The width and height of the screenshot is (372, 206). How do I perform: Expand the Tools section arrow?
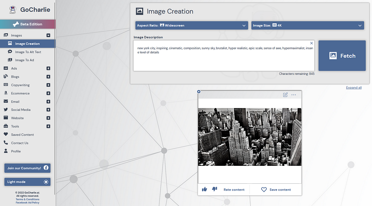(49, 126)
